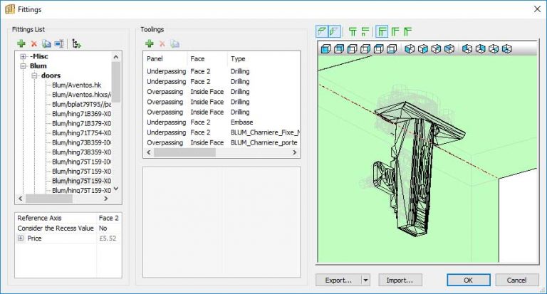Viewport: 547px width, 294px height.
Task: Select the fourth cube face view icon
Action: pyautogui.click(x=365, y=49)
